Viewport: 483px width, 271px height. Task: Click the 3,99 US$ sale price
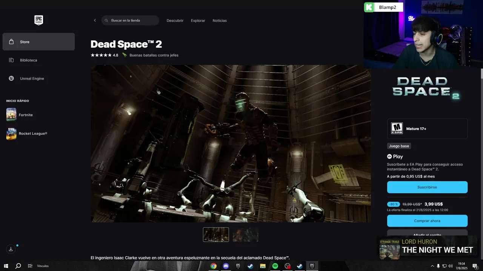(434, 204)
